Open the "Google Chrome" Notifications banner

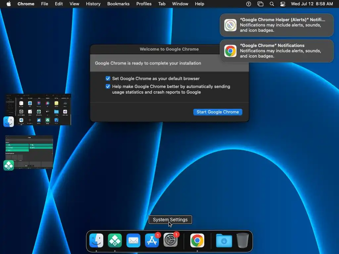276,51
